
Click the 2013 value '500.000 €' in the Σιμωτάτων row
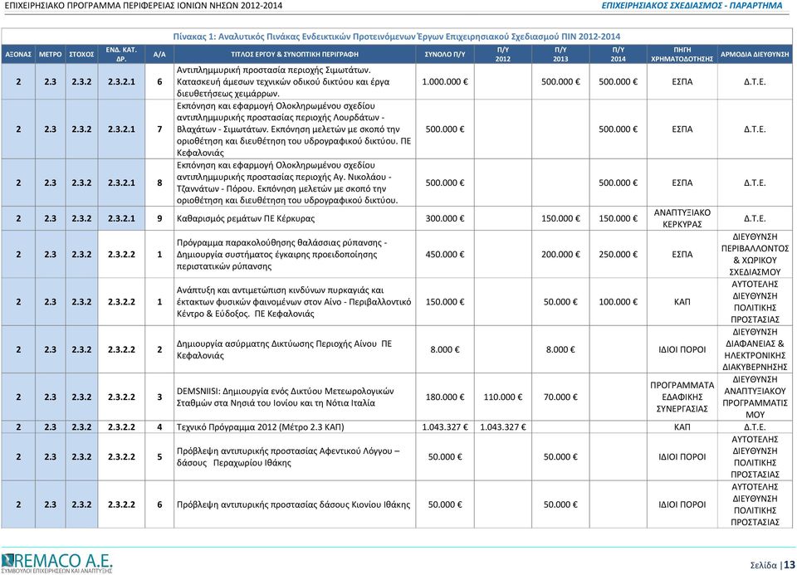pos(560,82)
